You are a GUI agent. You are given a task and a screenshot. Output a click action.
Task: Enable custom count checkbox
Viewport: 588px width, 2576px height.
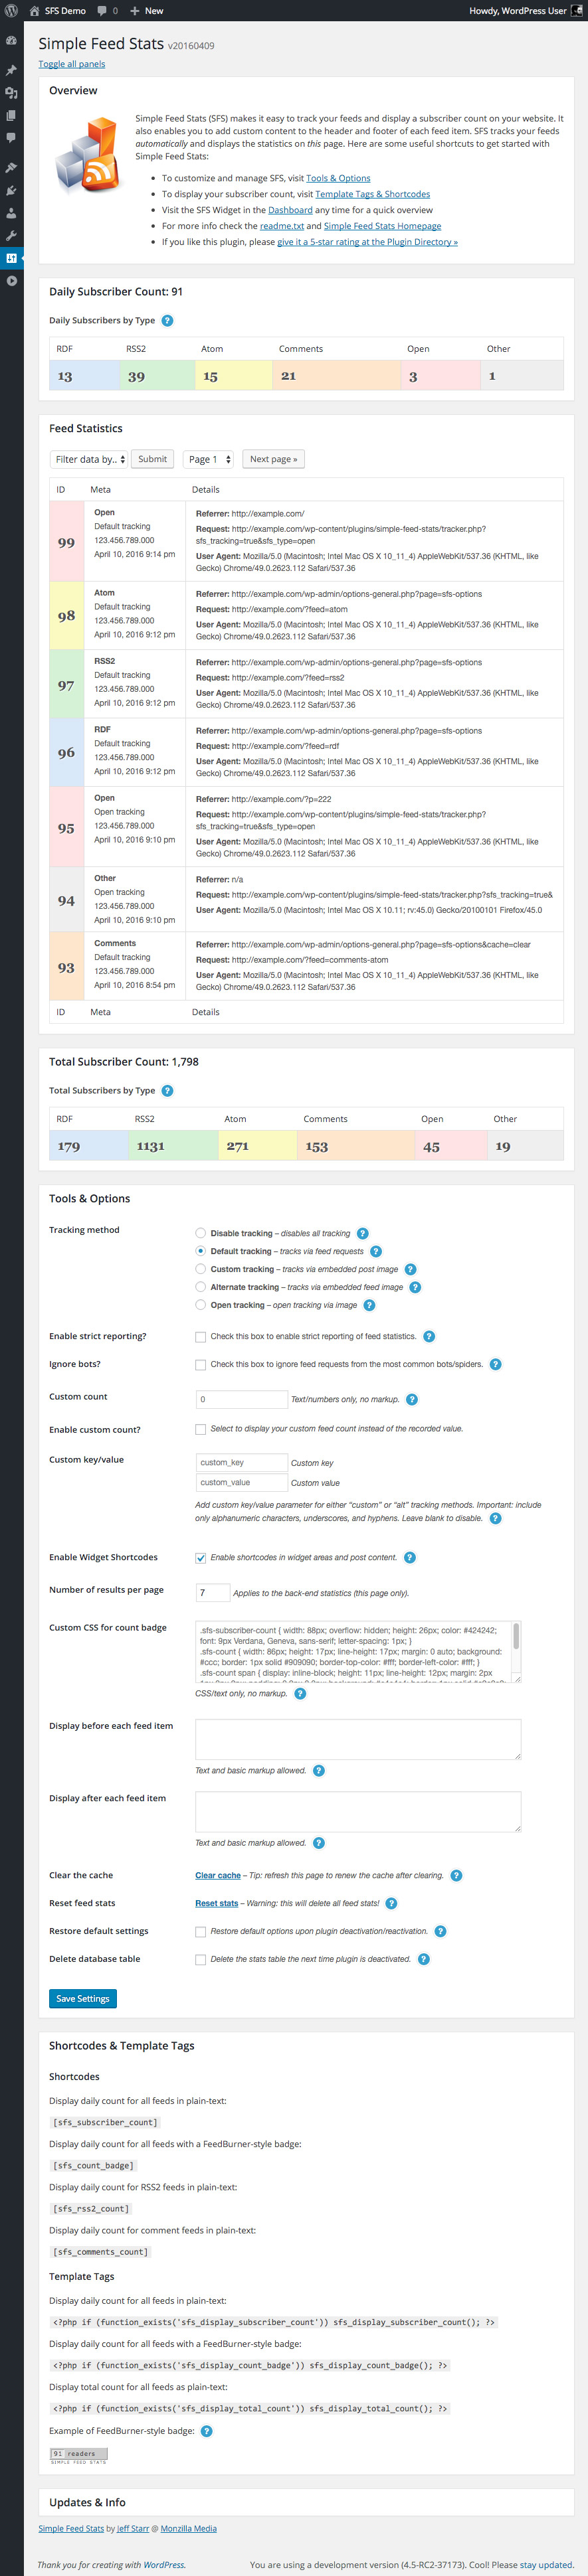200,1430
